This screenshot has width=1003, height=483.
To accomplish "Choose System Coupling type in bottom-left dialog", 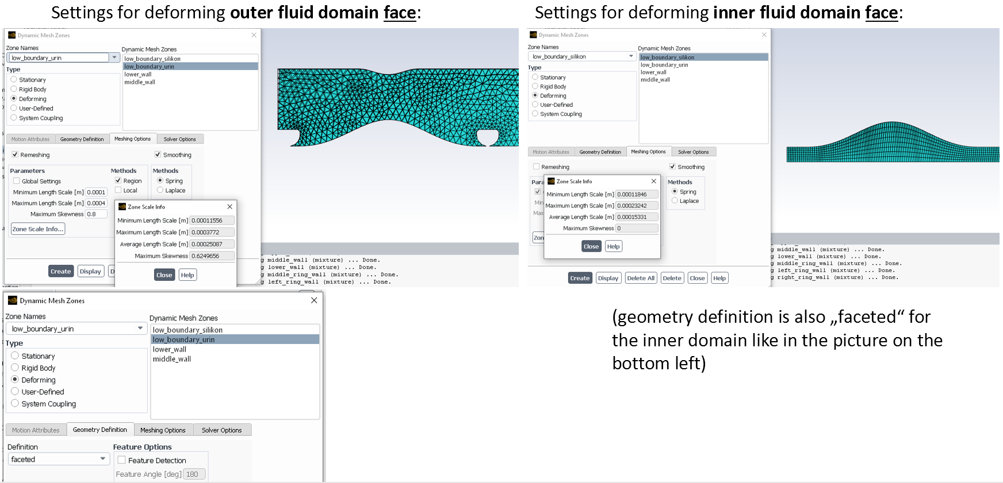I will (x=15, y=403).
